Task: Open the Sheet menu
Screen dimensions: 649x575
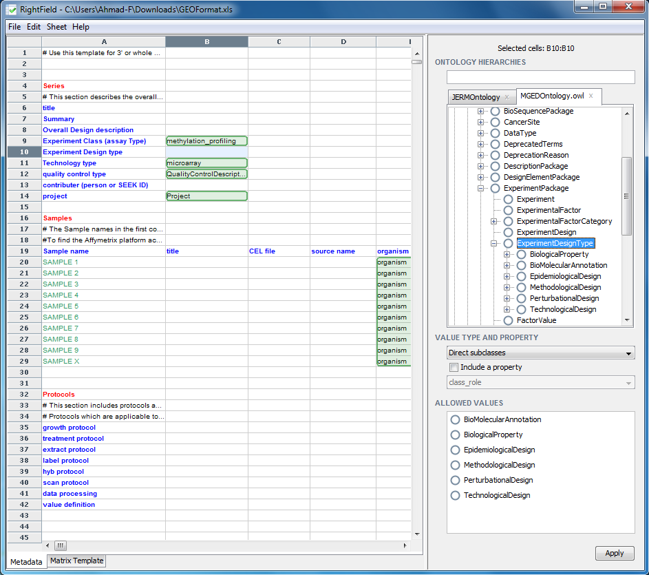Action: (56, 27)
